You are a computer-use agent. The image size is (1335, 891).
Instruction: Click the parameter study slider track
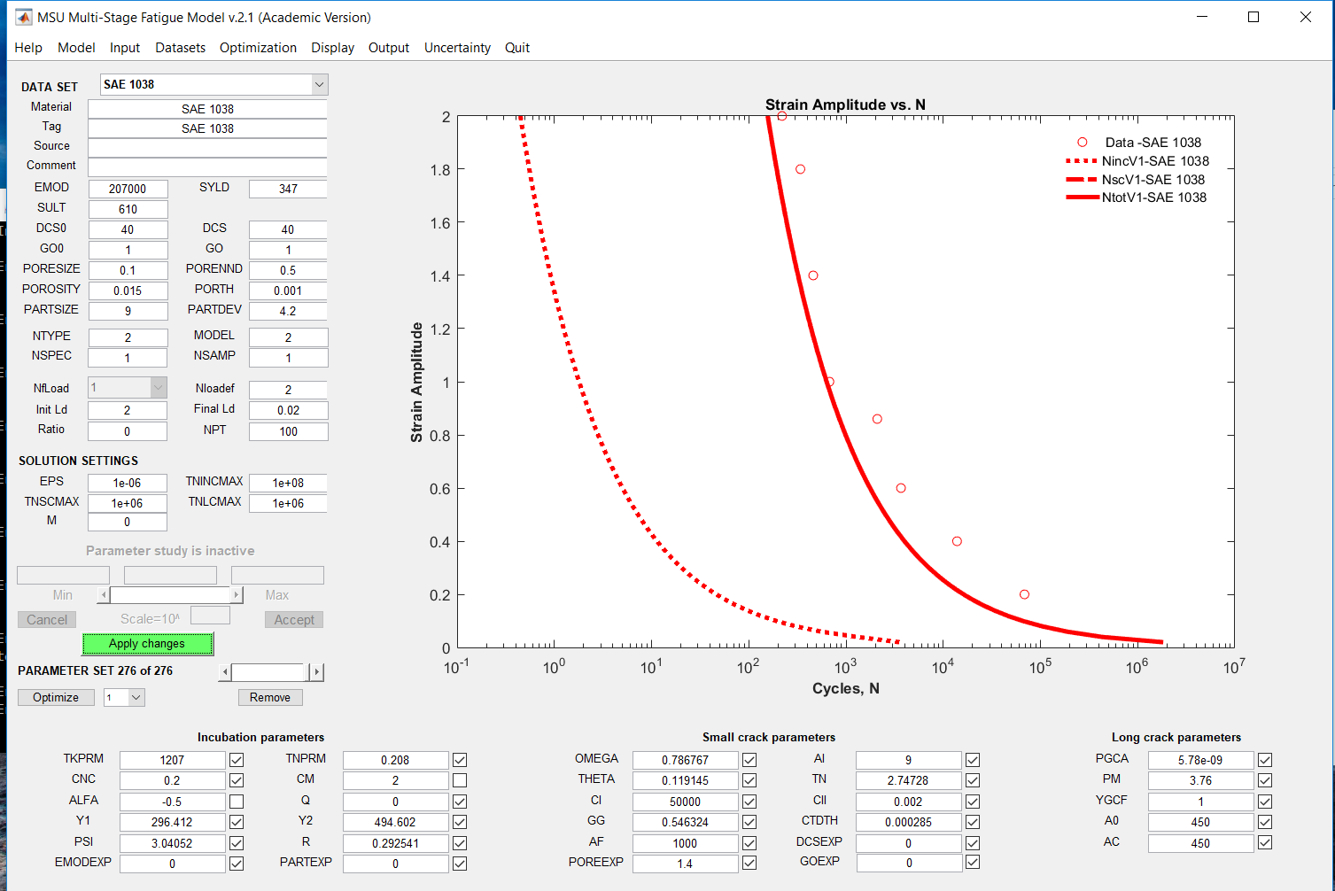click(170, 595)
